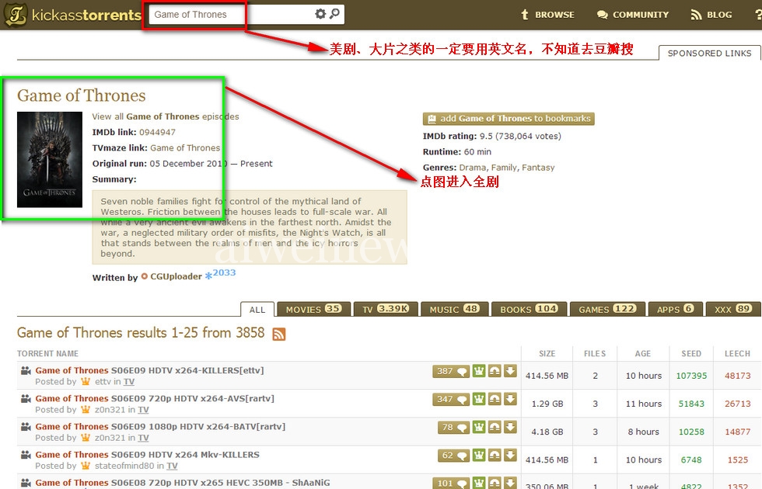This screenshot has width=762, height=489.
Task: Open IMDb link 0944947
Action: pyautogui.click(x=157, y=132)
